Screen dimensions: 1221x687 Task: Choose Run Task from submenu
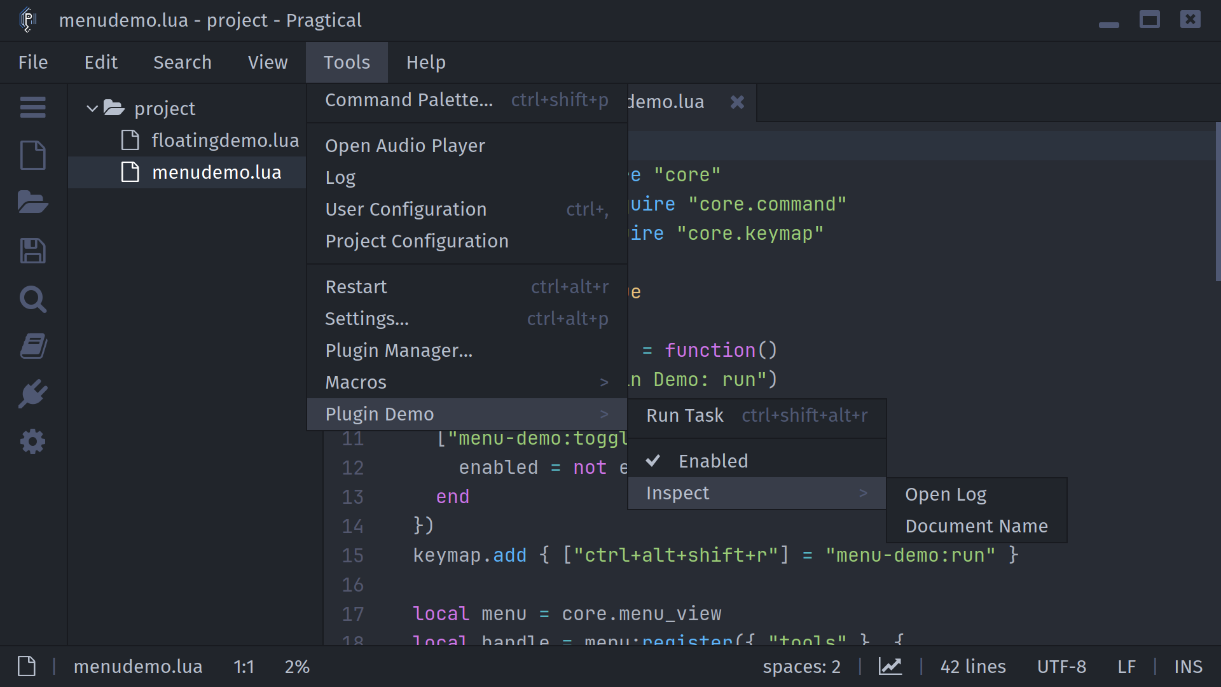(757, 415)
